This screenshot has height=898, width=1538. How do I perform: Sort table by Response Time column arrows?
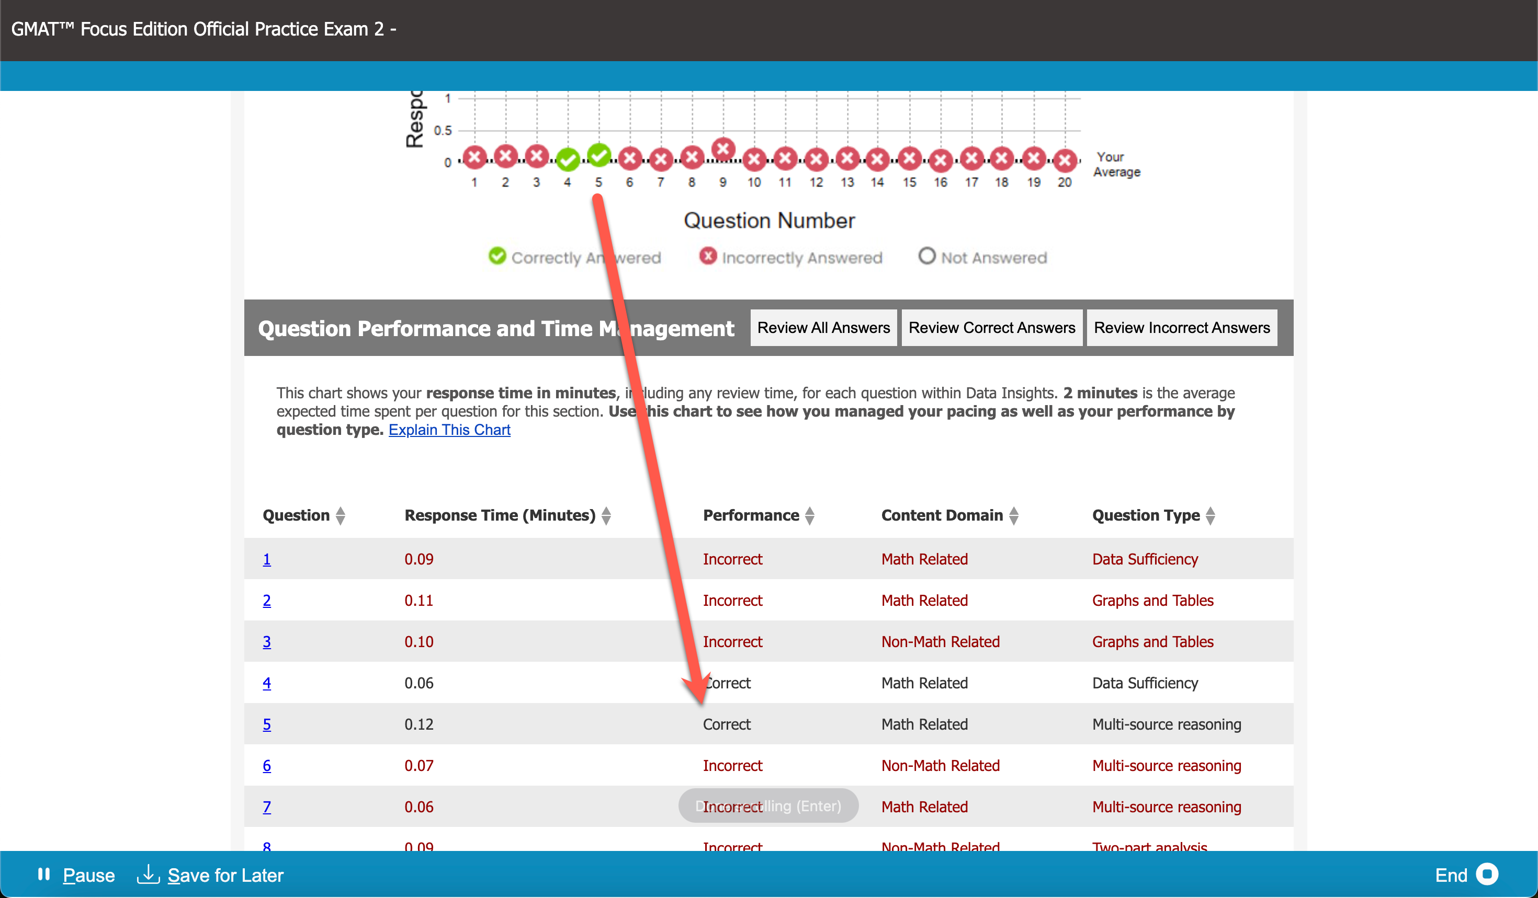(x=606, y=516)
